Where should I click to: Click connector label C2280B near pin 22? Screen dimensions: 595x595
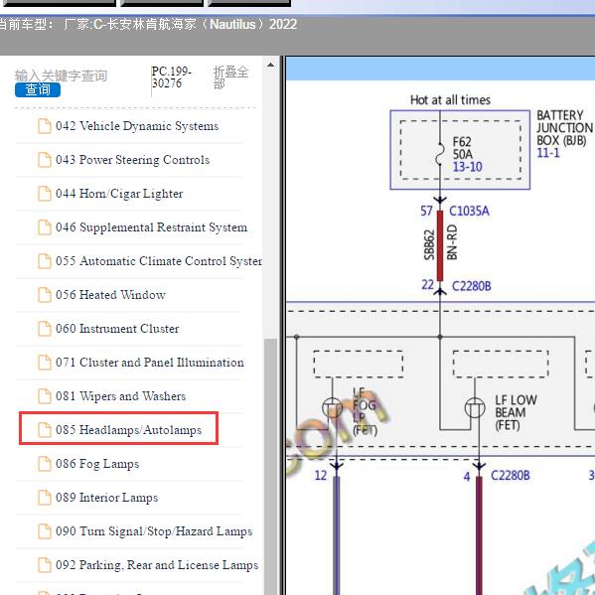(x=471, y=286)
